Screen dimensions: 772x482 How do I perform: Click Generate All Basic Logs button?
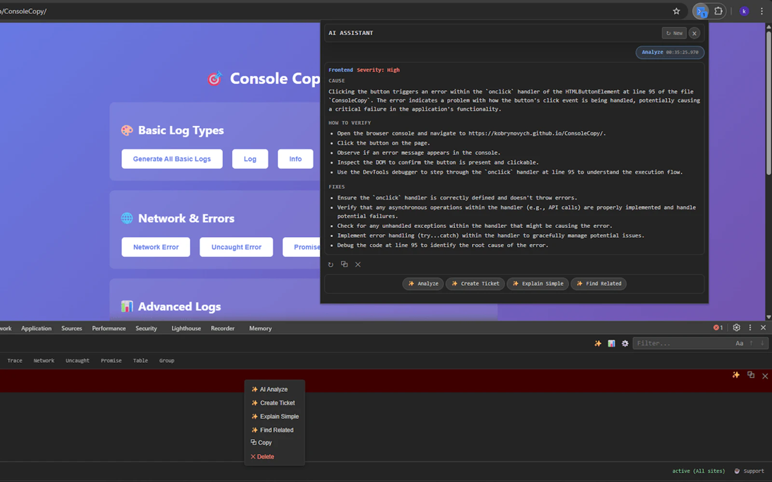click(x=172, y=159)
